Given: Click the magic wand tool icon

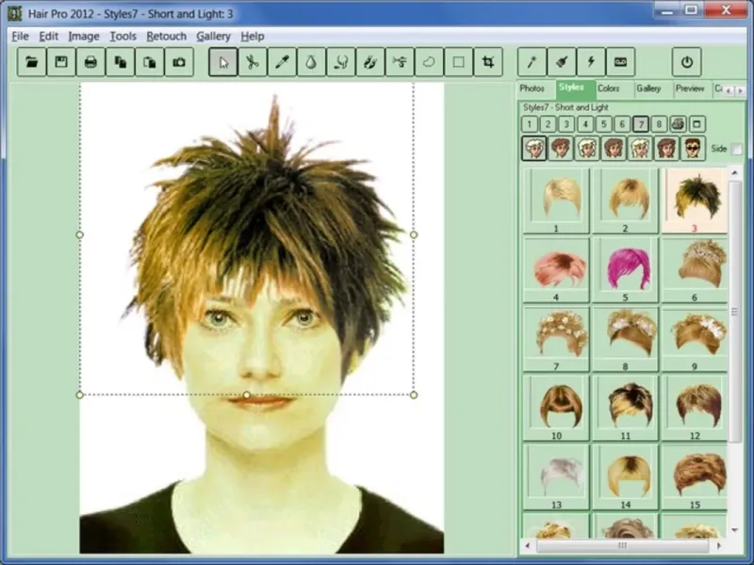Looking at the screenshot, I should [532, 62].
